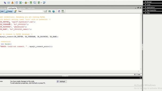The width and height of the screenshot is (162, 91).
Task: Open the View Options icon
Action: [63, 11]
